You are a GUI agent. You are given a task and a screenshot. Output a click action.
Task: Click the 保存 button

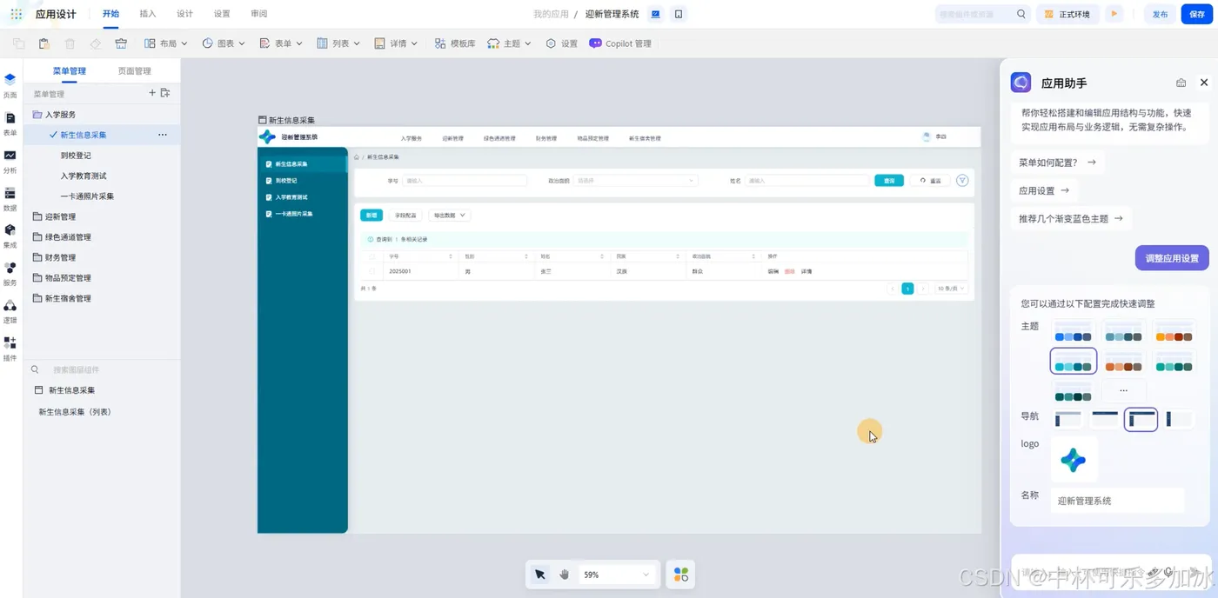[x=1196, y=14]
